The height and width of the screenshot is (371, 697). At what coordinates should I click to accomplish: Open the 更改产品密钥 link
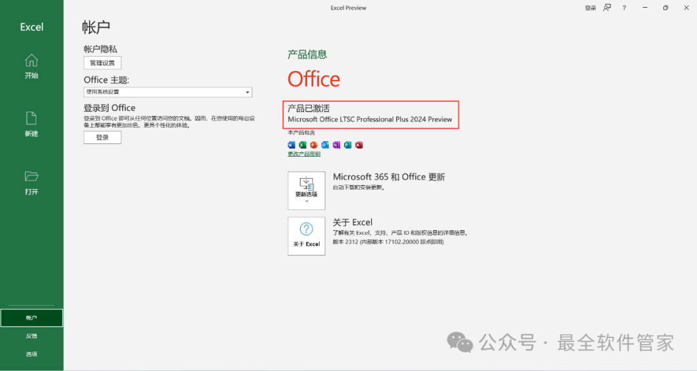point(304,154)
